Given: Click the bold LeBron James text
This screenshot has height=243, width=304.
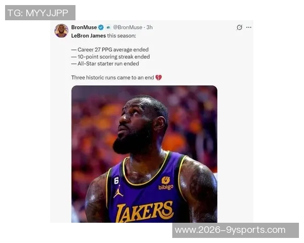Looking at the screenshot, I should tap(89, 35).
